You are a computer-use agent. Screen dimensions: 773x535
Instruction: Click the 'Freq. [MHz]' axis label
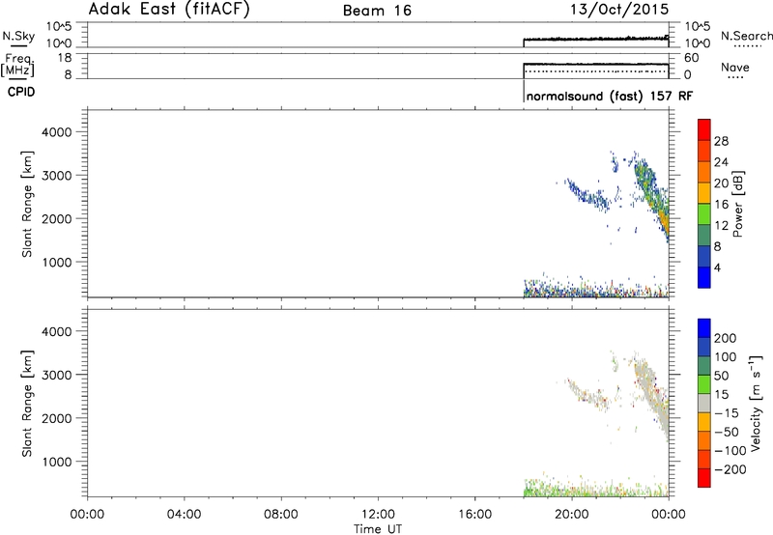(17, 65)
